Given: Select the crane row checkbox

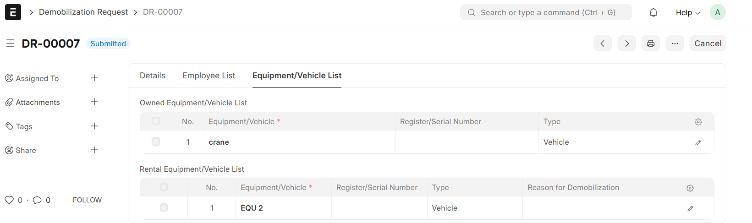Looking at the screenshot, I should point(156,141).
